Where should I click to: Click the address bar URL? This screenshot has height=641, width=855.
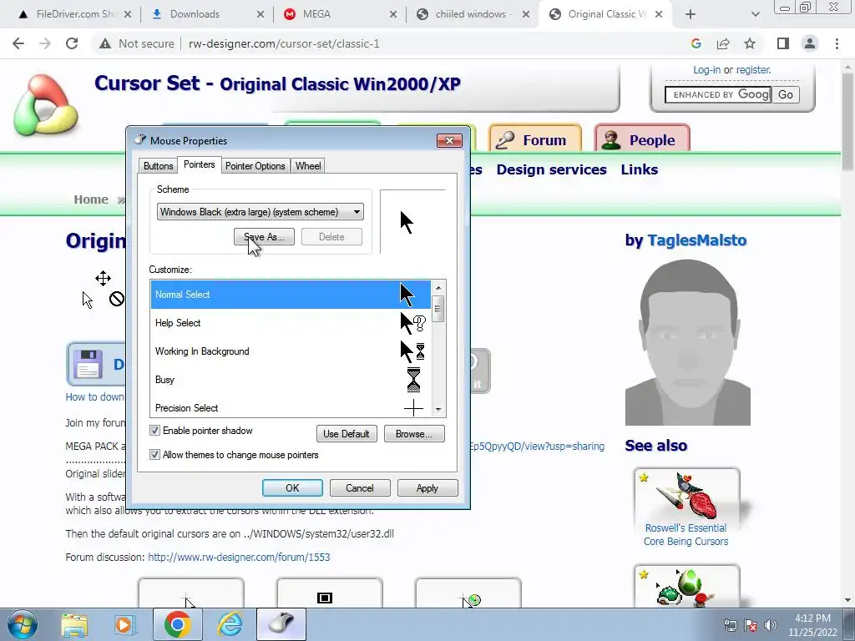coord(284,43)
